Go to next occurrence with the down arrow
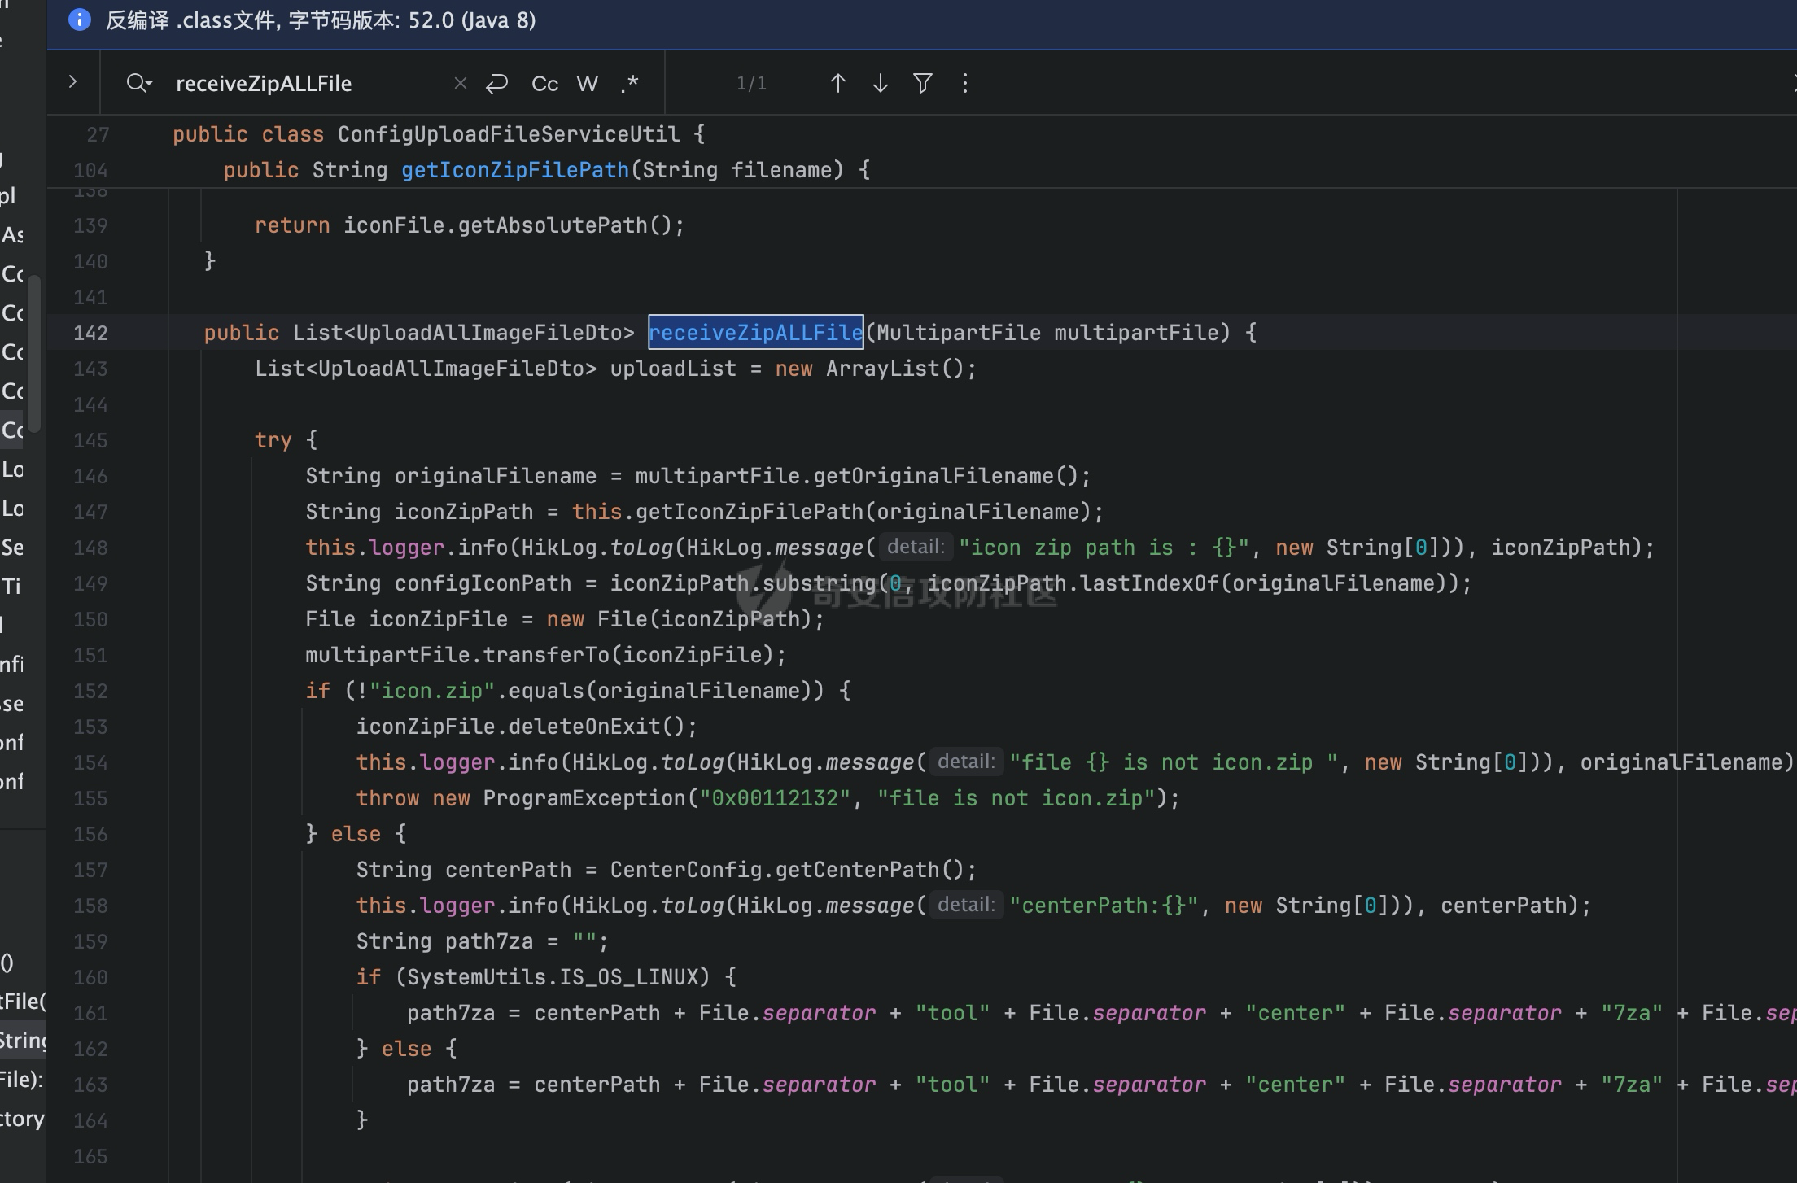This screenshot has height=1183, width=1797. tap(881, 83)
